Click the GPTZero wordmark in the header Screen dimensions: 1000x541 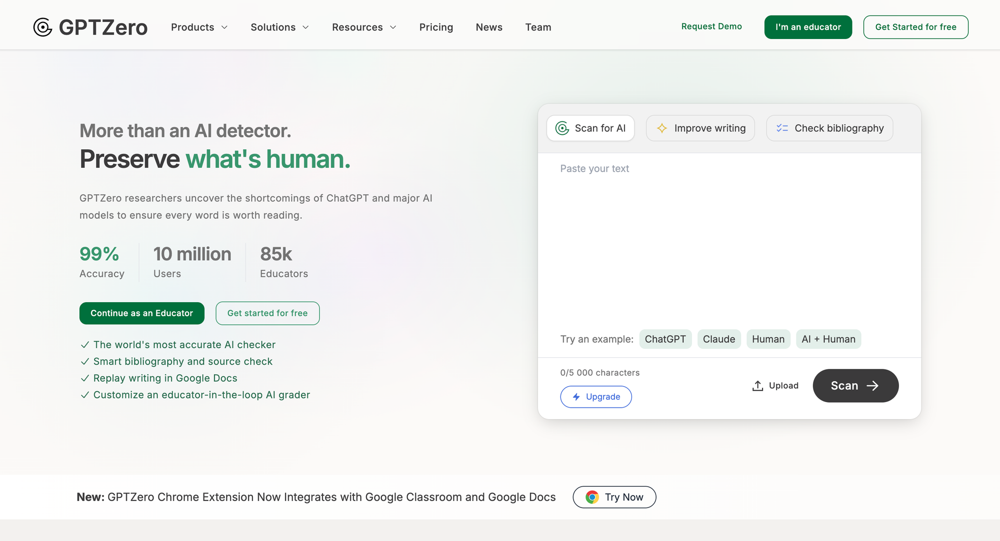[x=103, y=27]
